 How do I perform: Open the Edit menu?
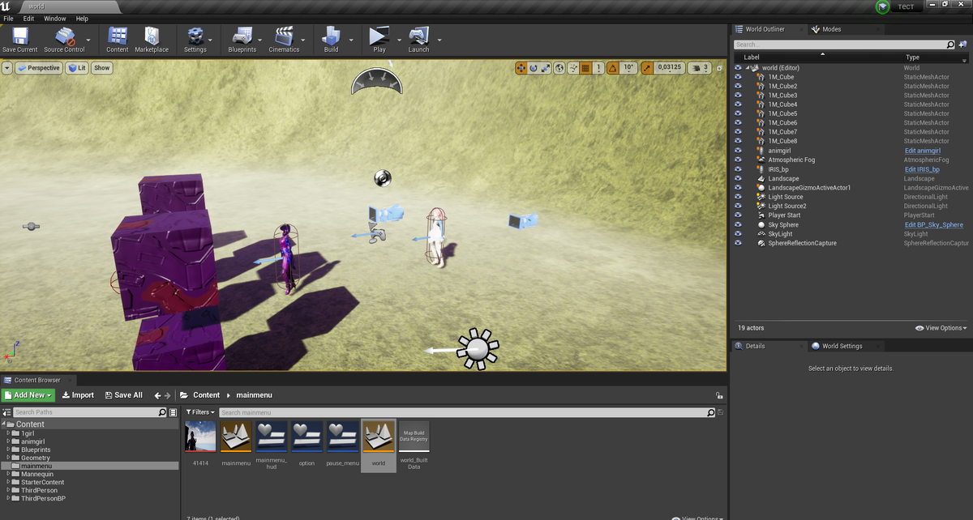(29, 18)
